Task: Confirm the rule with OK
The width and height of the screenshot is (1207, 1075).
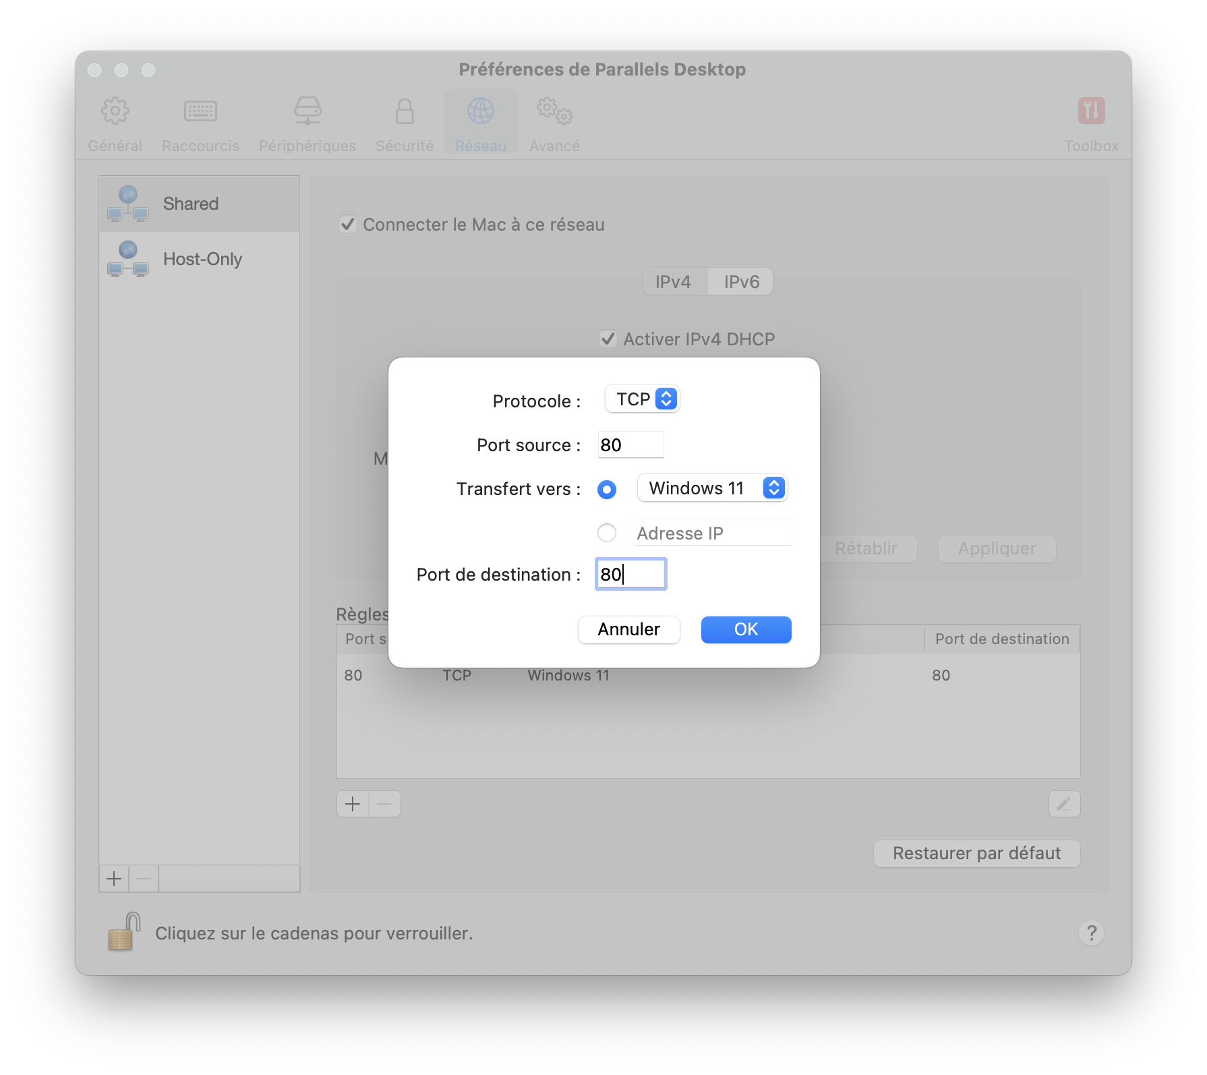Action: 746,629
